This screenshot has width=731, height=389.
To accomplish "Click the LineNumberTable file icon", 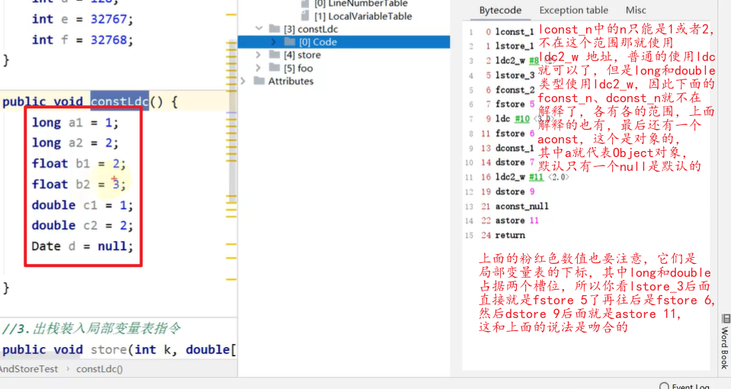I will tap(306, 4).
